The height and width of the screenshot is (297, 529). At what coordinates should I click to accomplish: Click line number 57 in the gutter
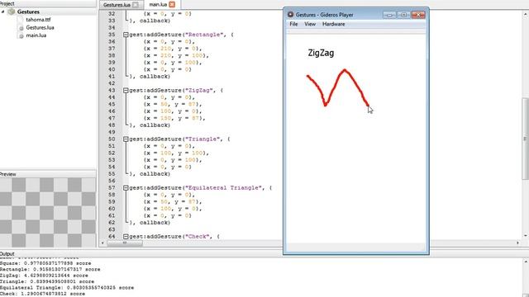pos(112,188)
